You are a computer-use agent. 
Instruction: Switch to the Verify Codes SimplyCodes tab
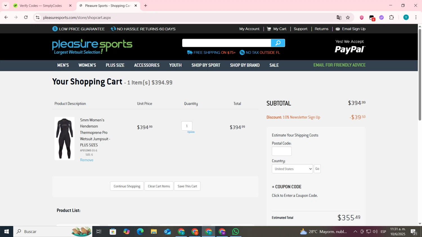41,6
